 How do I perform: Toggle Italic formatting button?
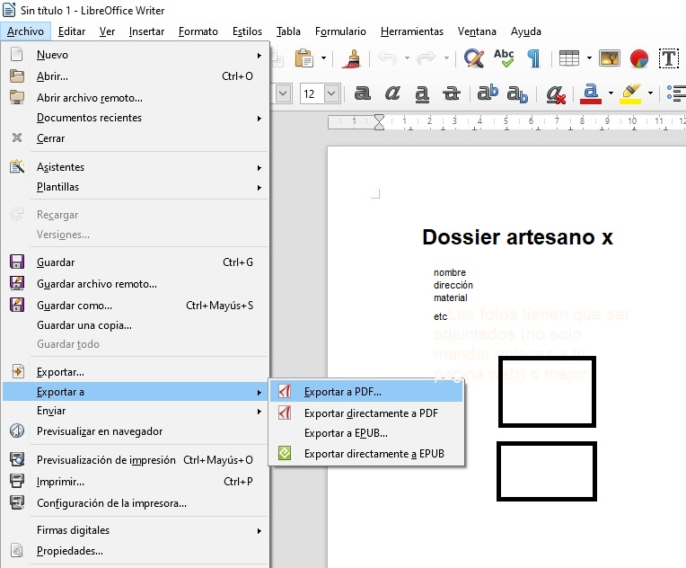pos(392,93)
